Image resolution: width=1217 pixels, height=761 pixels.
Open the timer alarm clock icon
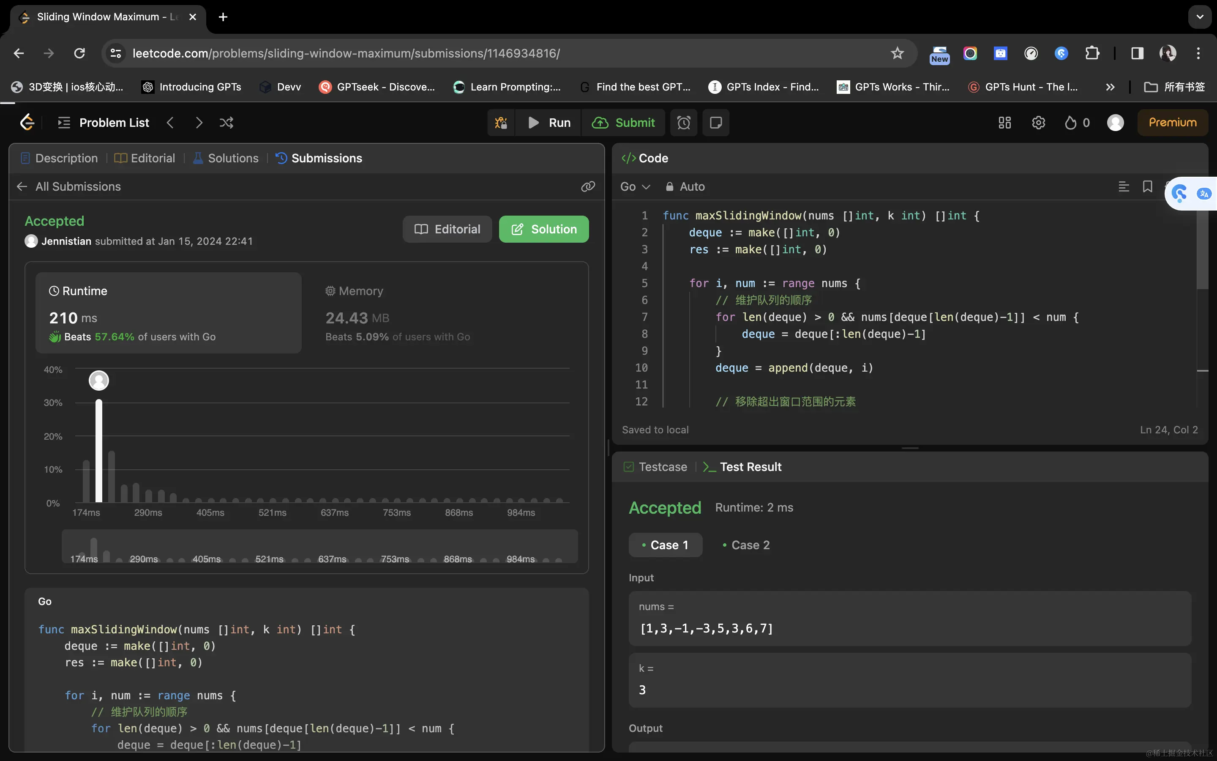pos(683,123)
